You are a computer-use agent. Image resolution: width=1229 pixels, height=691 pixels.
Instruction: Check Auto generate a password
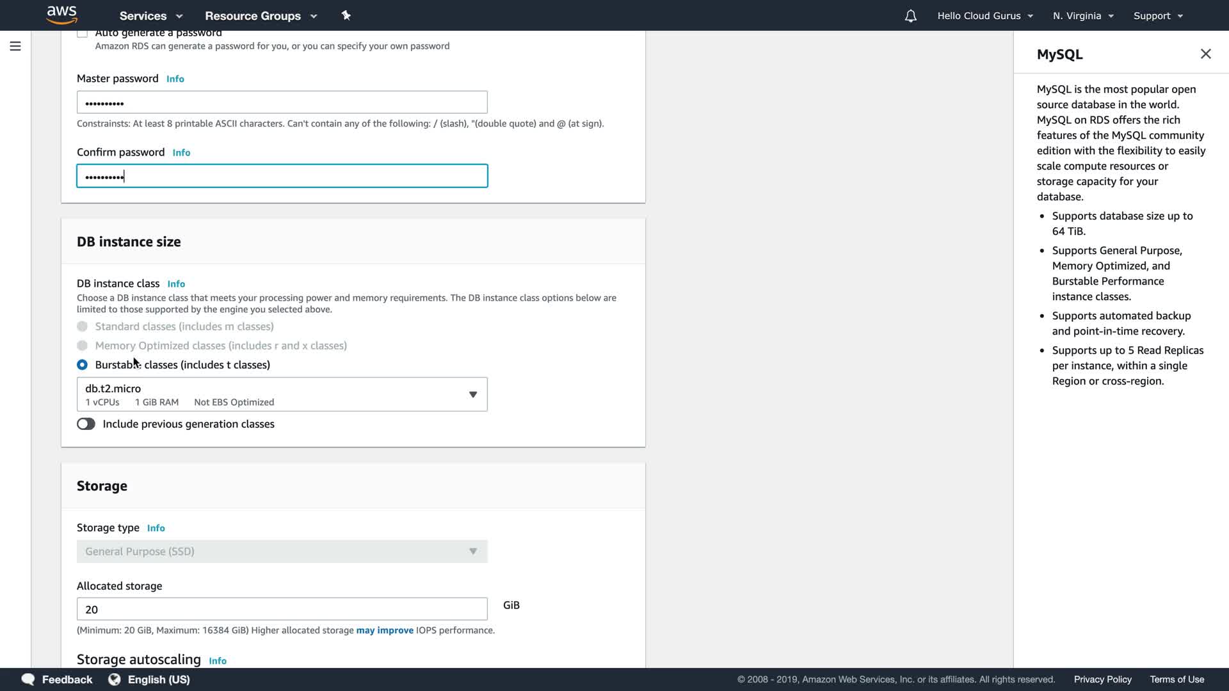[83, 33]
